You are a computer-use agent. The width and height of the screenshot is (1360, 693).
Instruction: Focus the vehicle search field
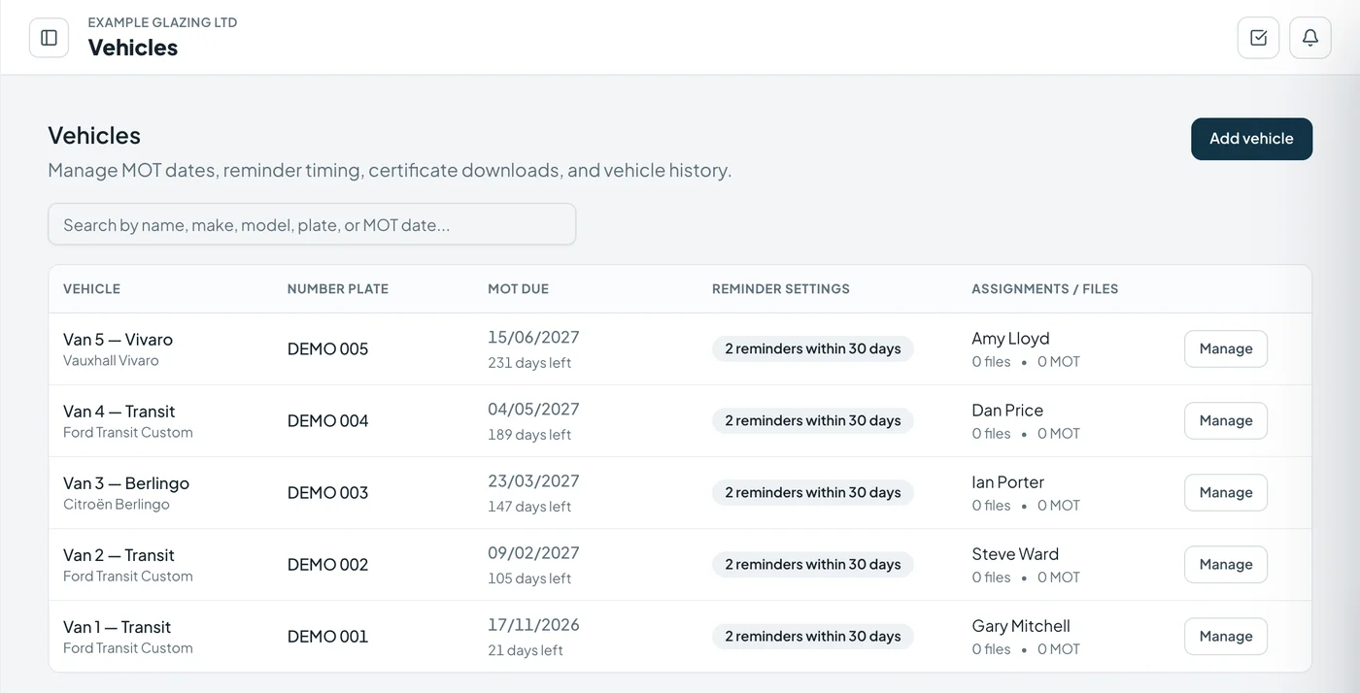point(312,224)
